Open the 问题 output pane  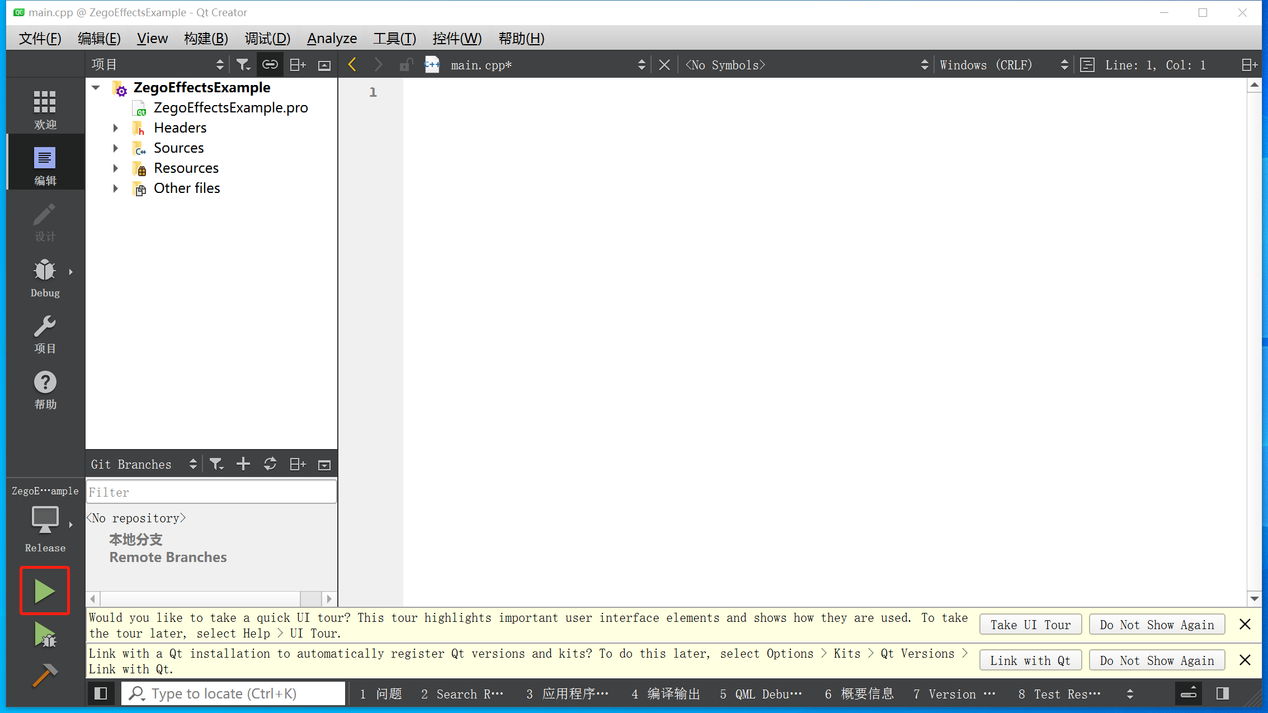pyautogui.click(x=380, y=694)
